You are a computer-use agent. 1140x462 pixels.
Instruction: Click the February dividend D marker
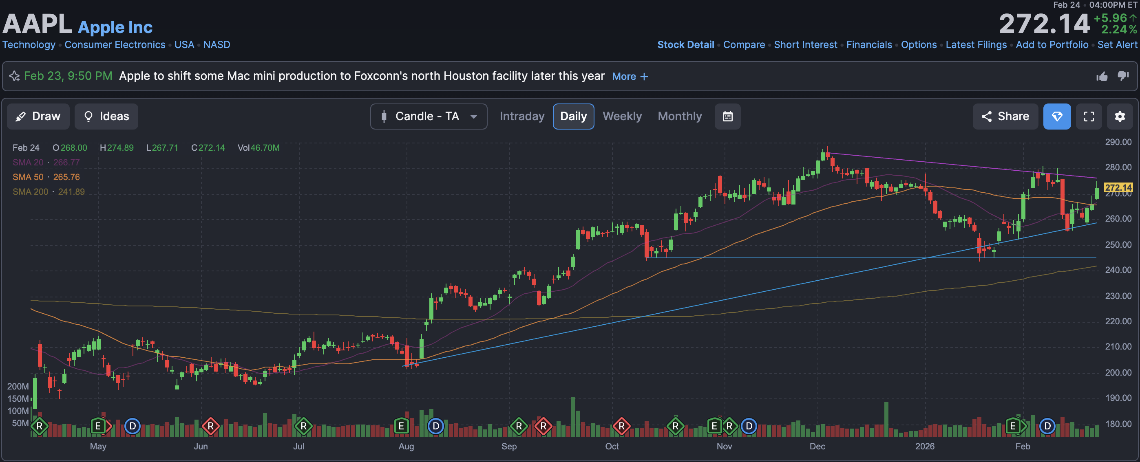pos(1047,426)
